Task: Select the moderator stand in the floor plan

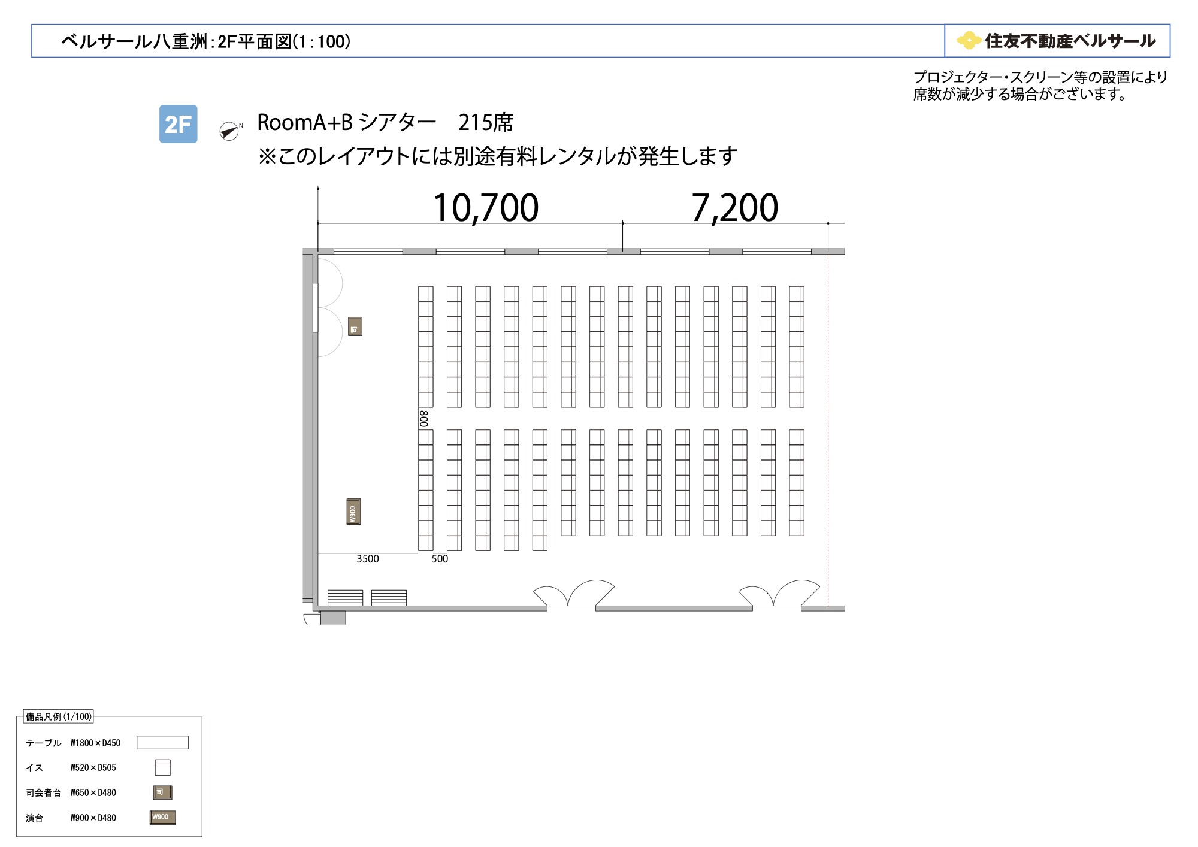Action: point(355,326)
